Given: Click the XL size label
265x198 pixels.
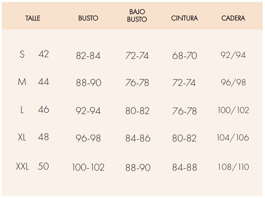Looking at the screenshot, I should 22,137.
